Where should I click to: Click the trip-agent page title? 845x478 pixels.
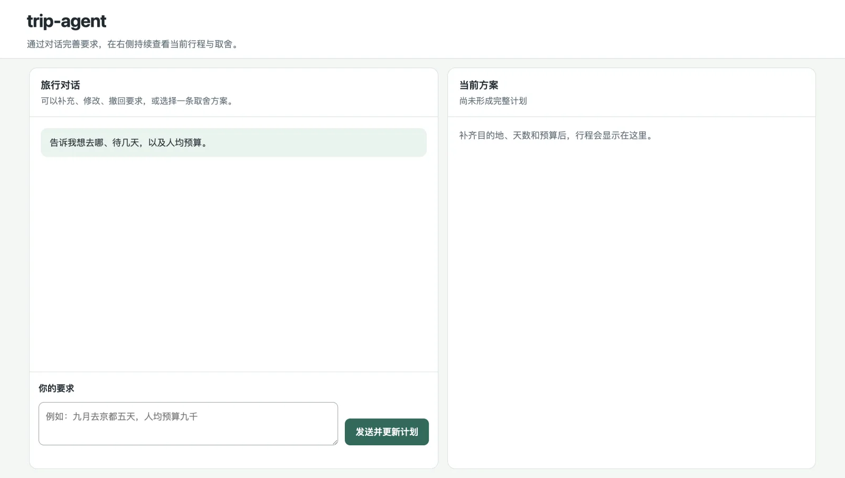tap(67, 21)
